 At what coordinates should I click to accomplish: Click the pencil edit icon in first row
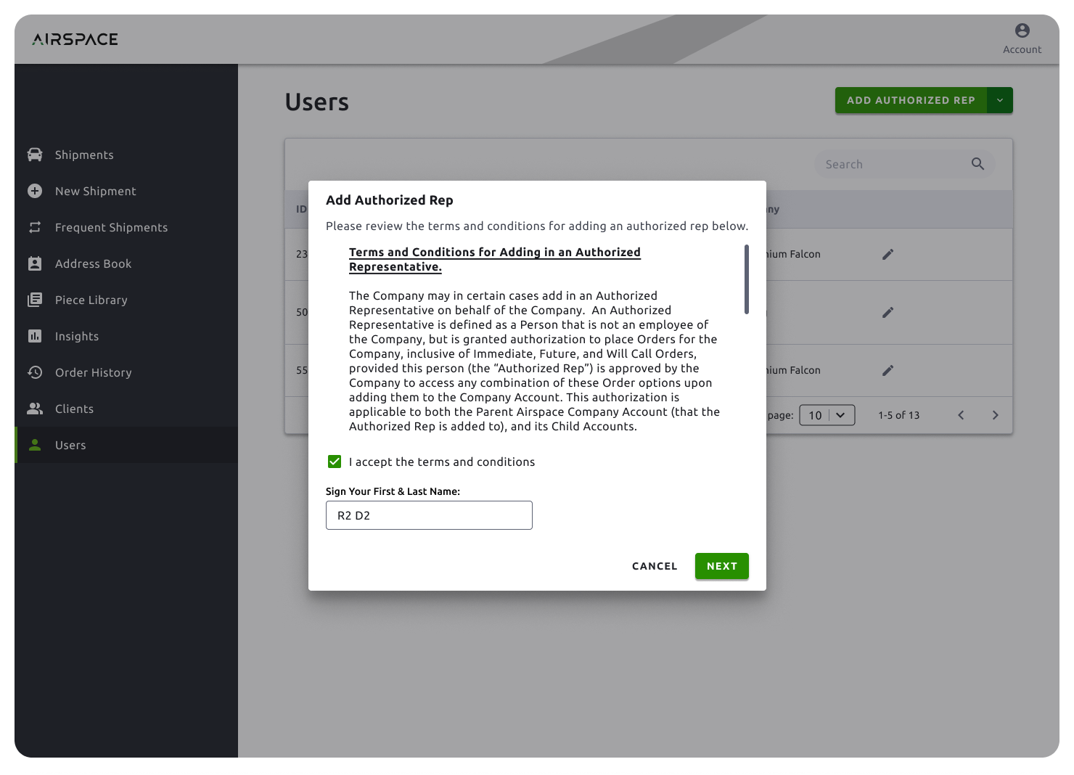coord(888,254)
